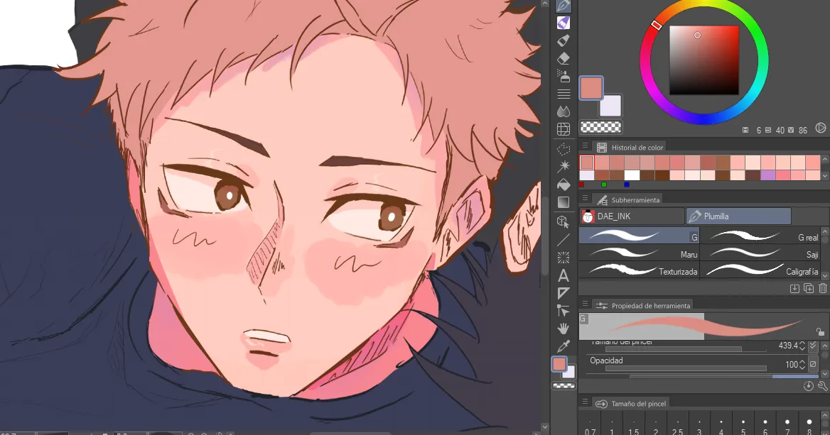The image size is (830, 435).
Task: Choose the Caligrafía pen brush
Action: pos(760,270)
